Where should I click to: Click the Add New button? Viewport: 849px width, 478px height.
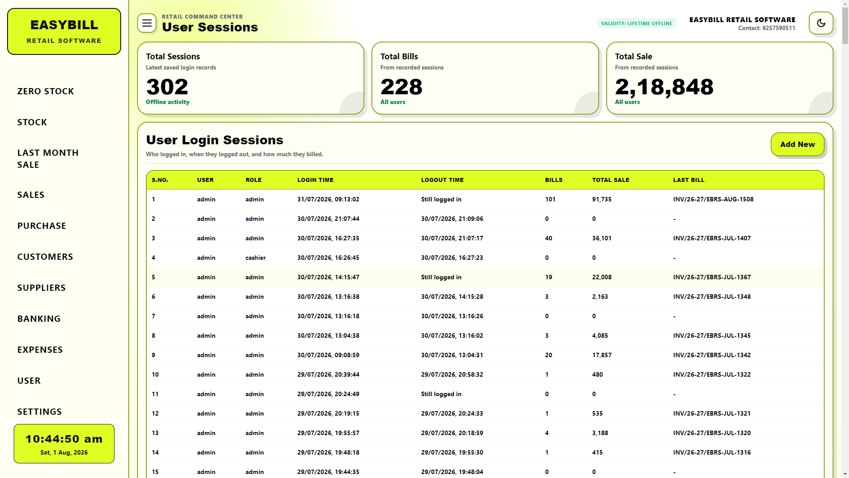point(797,144)
